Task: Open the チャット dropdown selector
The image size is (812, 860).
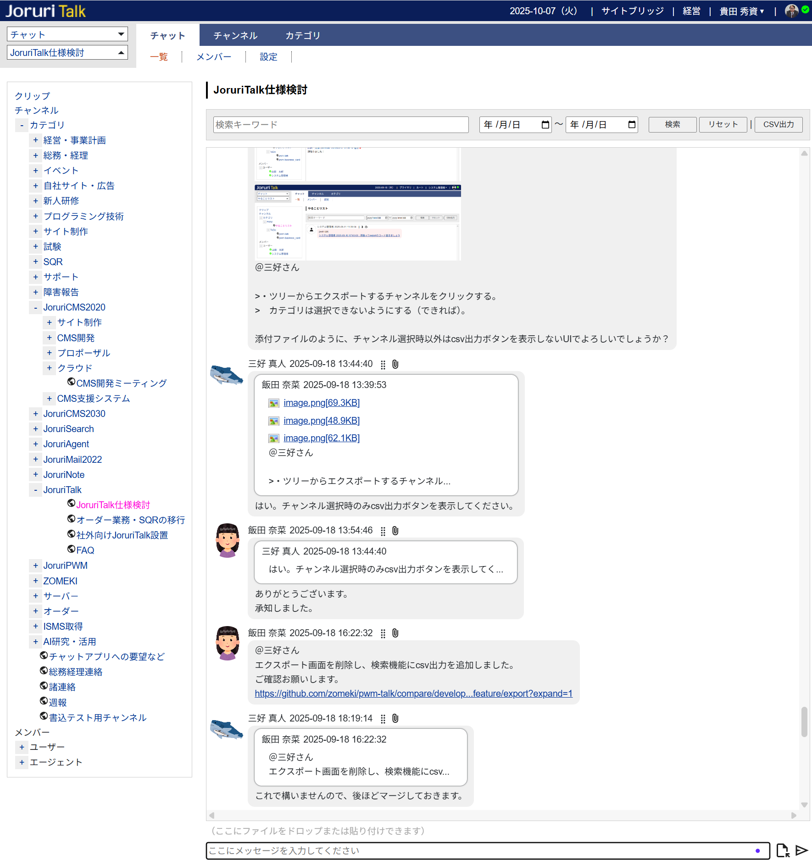Action: pyautogui.click(x=67, y=34)
